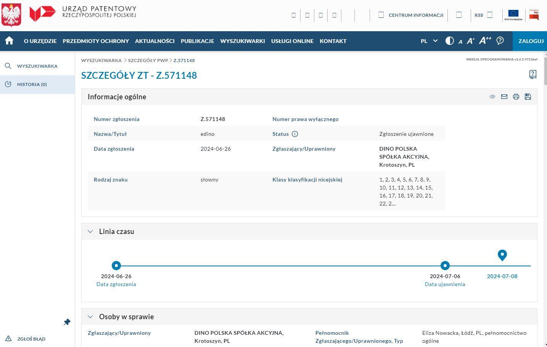Image resolution: width=547 pixels, height=347 pixels.
Task: Open the O URZĘDZIE menu
Action: click(40, 41)
